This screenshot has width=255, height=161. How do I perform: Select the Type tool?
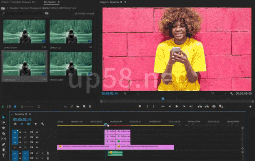[x=3, y=155]
